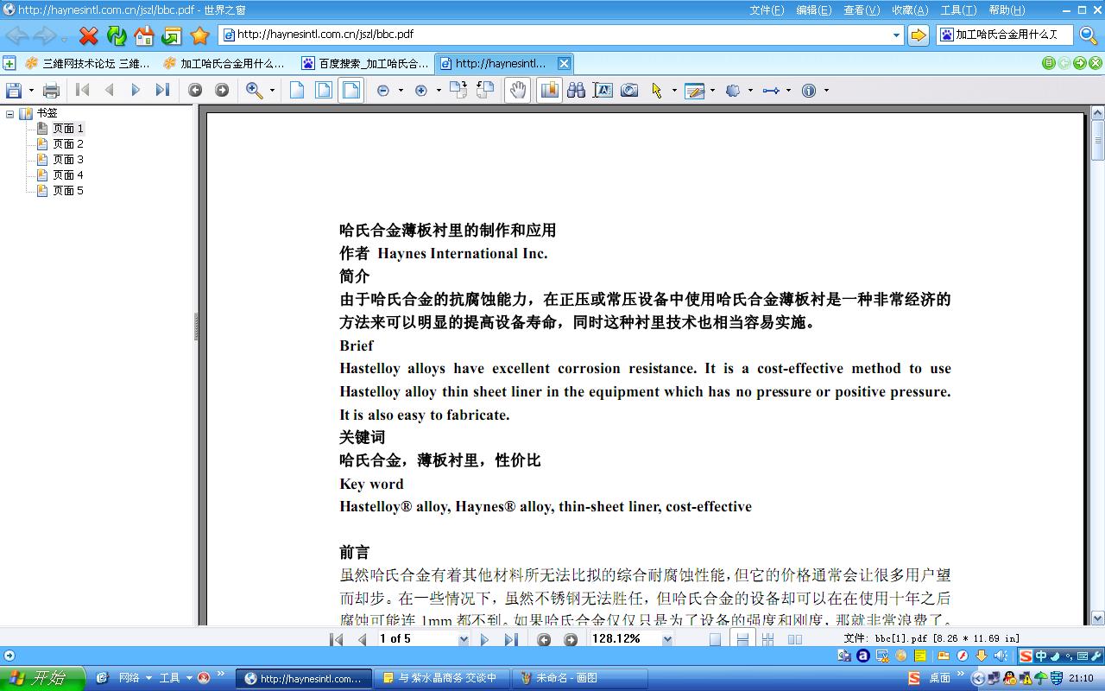Set fit page view icon
Viewport: 1105px width, 691px height.
324,90
